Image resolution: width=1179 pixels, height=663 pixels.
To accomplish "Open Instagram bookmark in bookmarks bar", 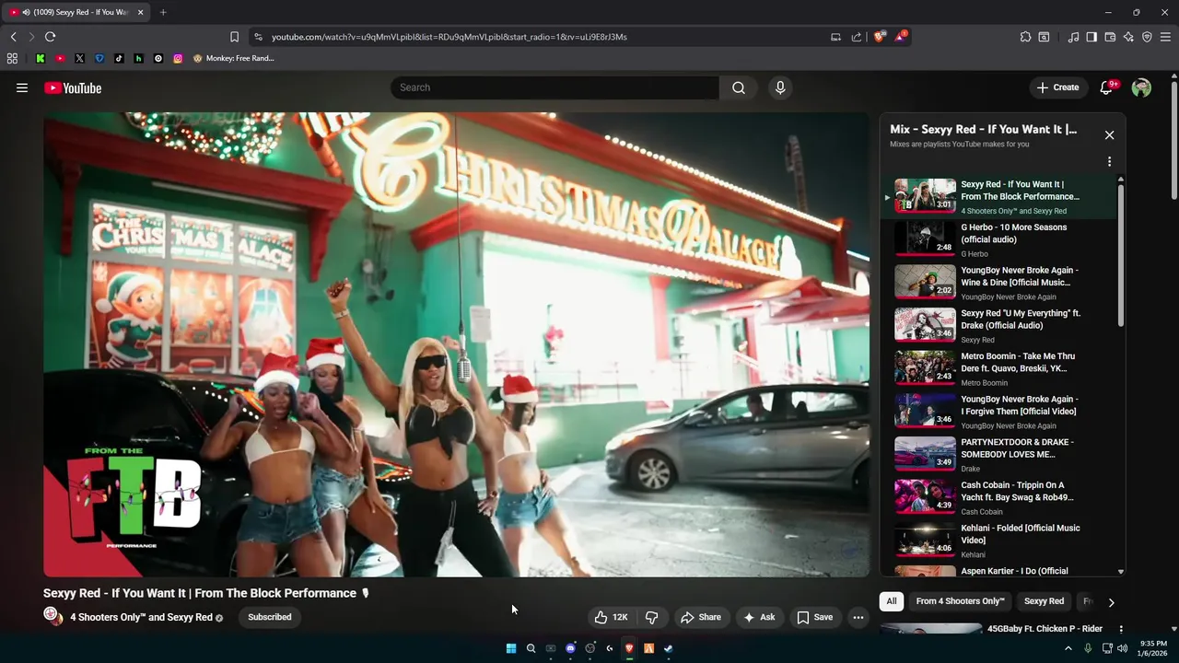I will [x=178, y=58].
